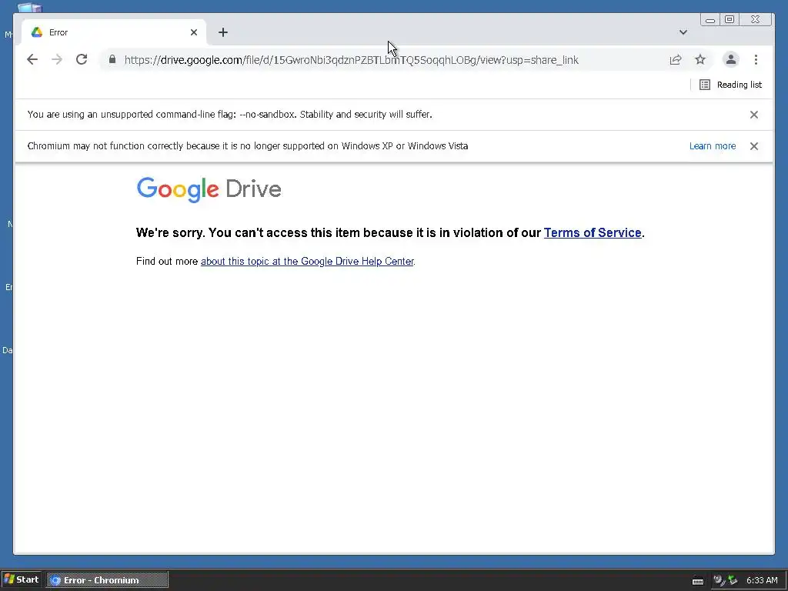Image resolution: width=788 pixels, height=591 pixels.
Task: Reload the Google Drive error page
Action: click(x=82, y=60)
